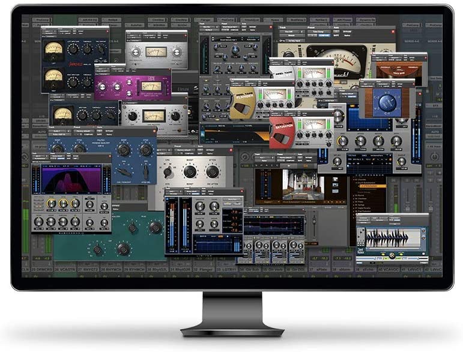This screenshot has width=463, height=352.
Task: Click the Fairchild compressor's upper VU meter
Action: tap(54, 49)
